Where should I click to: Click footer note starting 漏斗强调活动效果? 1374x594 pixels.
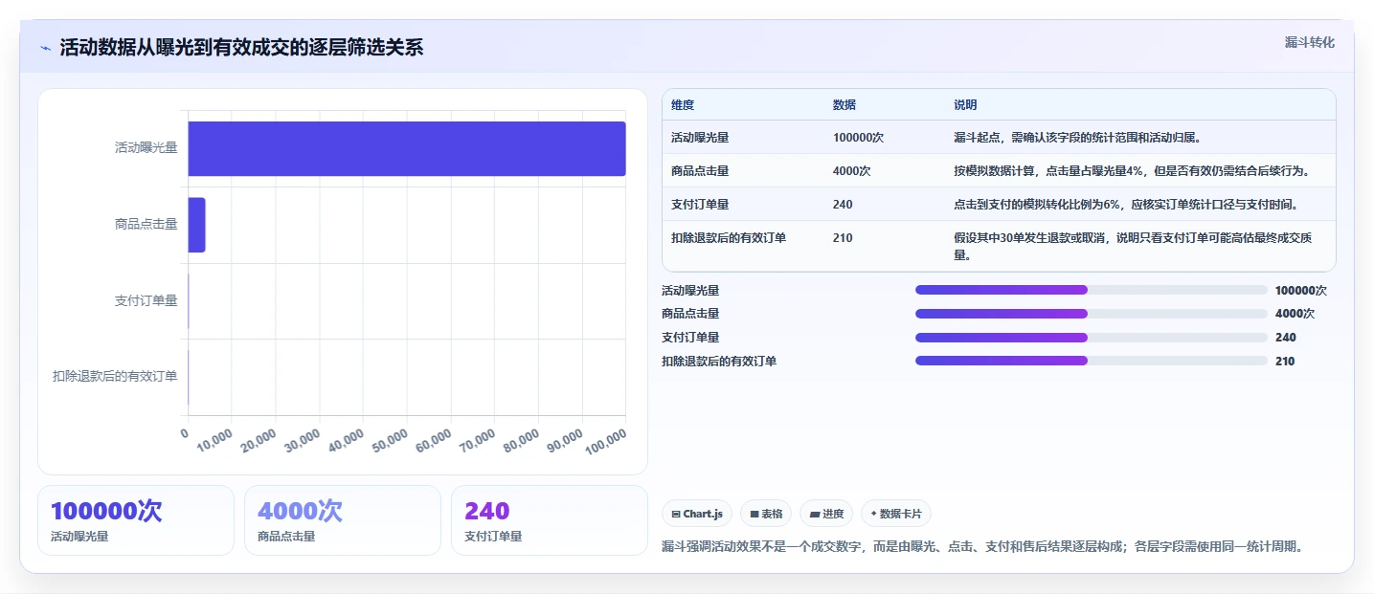click(983, 547)
